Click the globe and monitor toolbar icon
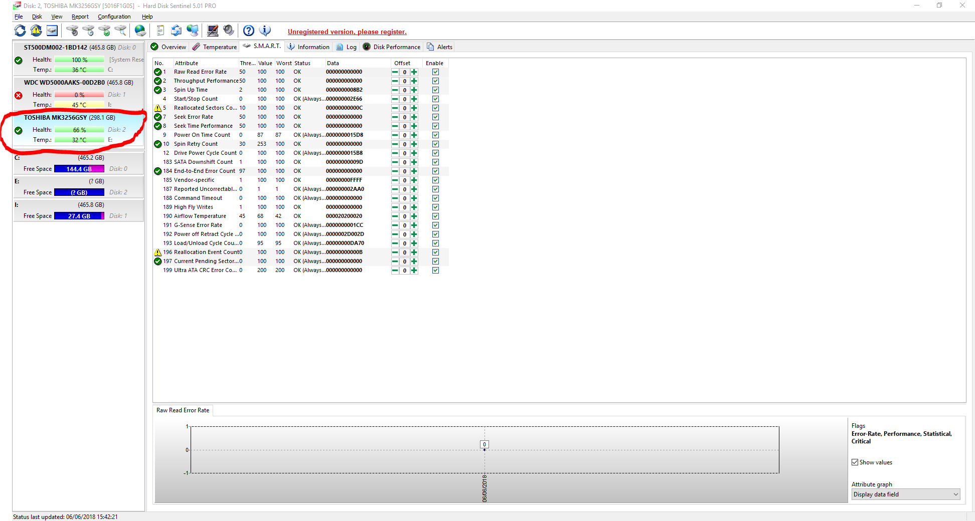The height and width of the screenshot is (521, 975). tap(193, 31)
